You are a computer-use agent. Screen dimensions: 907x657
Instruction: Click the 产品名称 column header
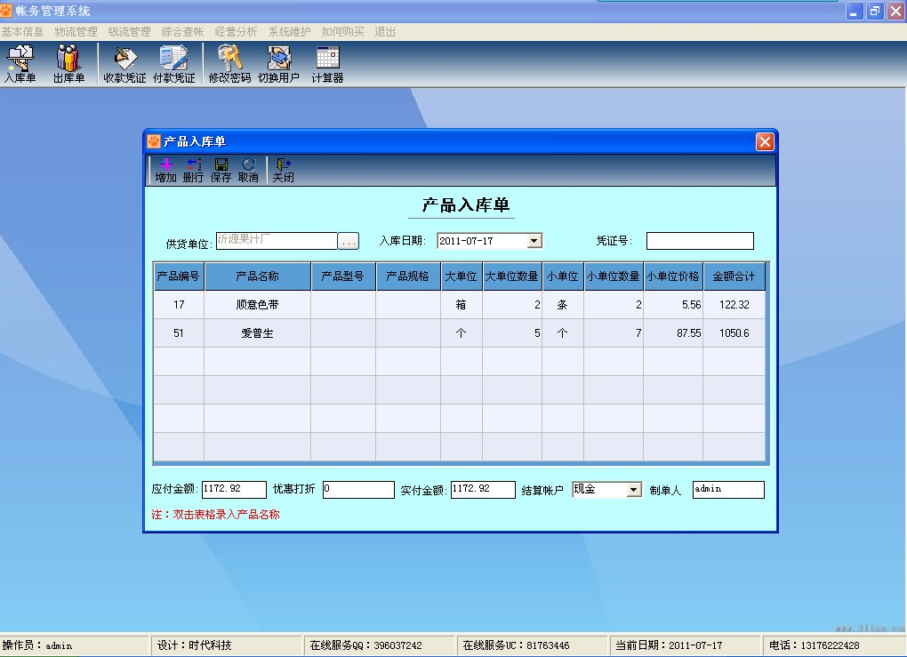coord(257,276)
